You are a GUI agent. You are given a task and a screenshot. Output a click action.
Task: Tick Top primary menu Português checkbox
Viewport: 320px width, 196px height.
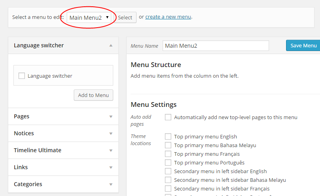coord(168,162)
